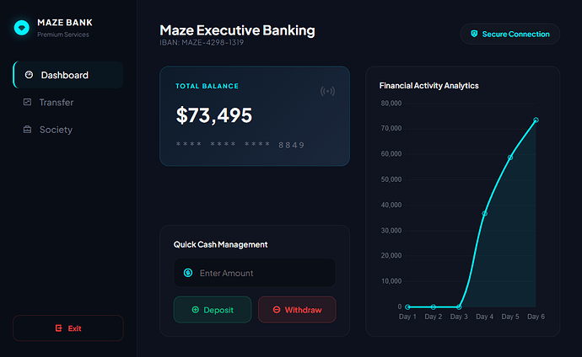Viewport: 582px width, 357px height.
Task: Click the Society briefcase icon
Action: pos(28,130)
